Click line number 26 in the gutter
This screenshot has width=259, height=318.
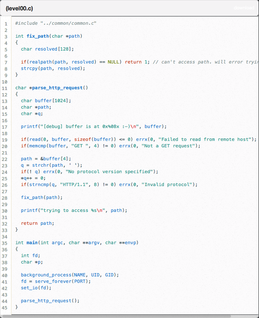[5, 185]
